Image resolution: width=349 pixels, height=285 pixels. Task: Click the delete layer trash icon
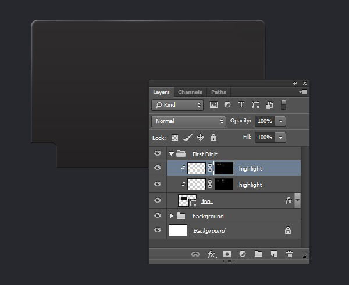[289, 254]
